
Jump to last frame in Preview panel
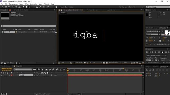(x=159, y=52)
